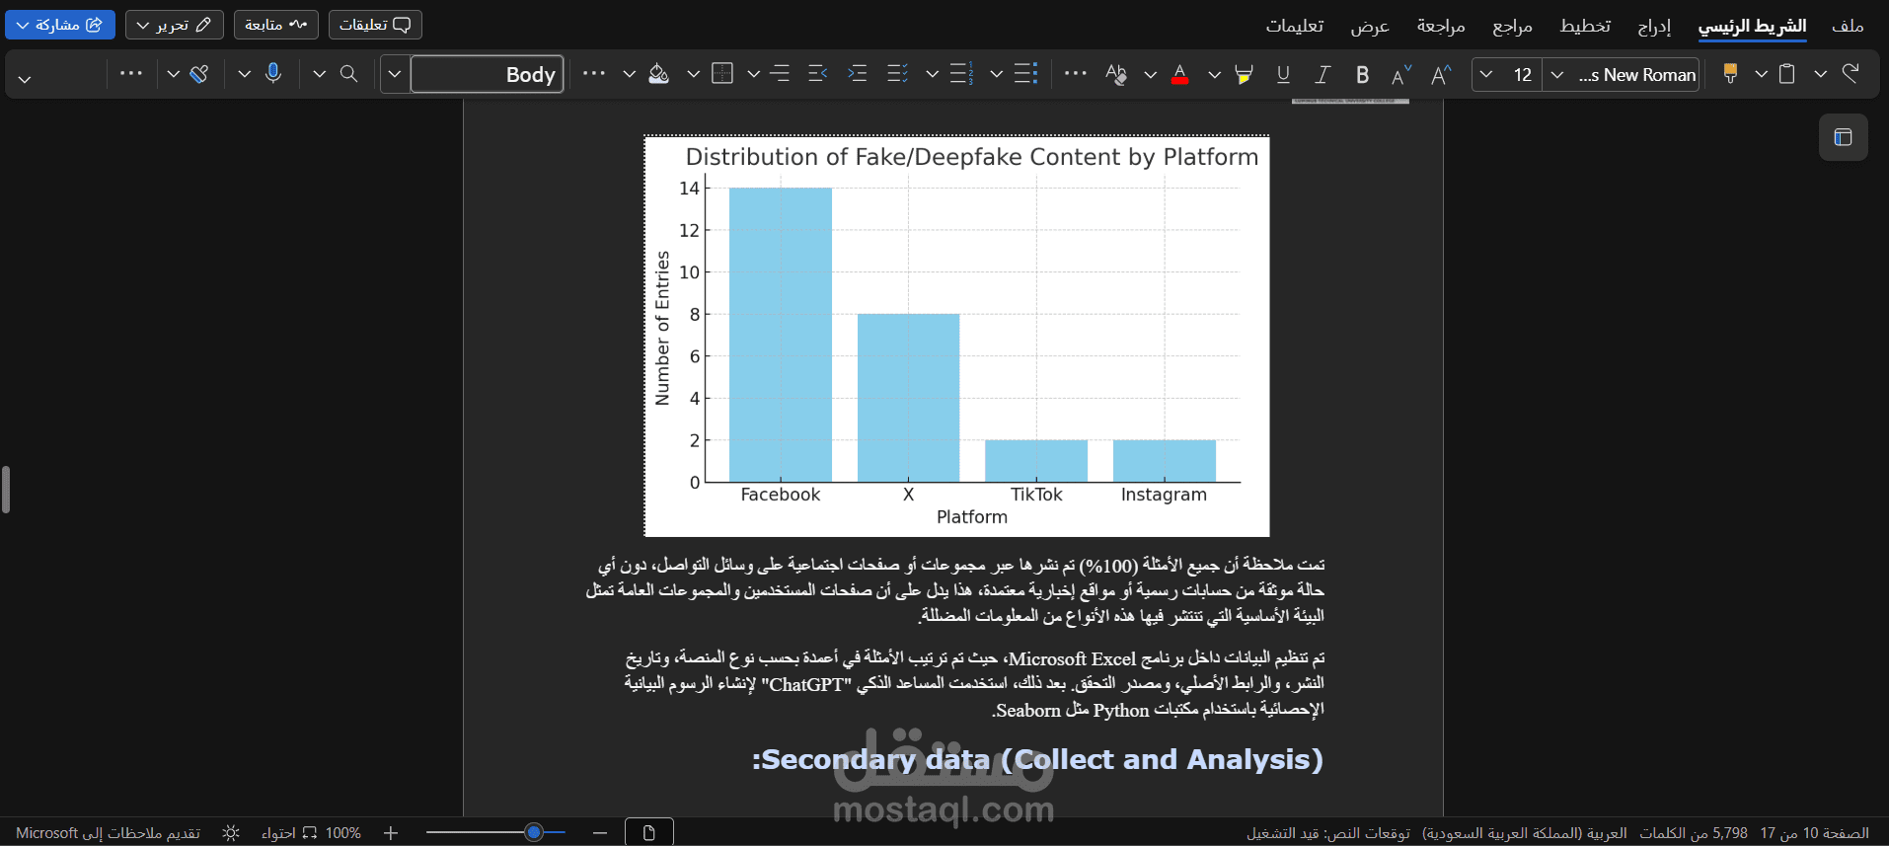Screen dimensions: 1889x846
Task: Click the Borders grid icon
Action: (x=722, y=73)
